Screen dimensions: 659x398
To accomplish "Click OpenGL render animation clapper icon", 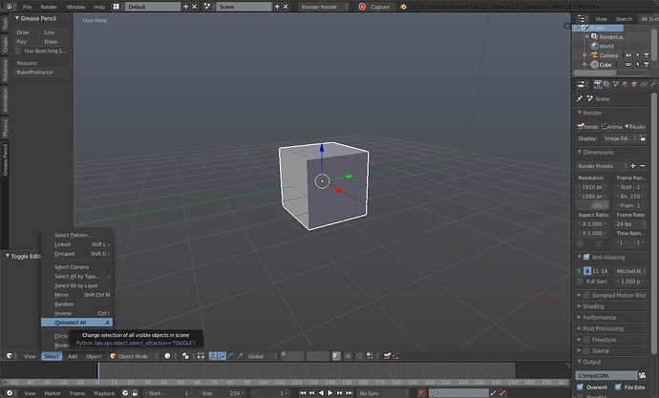I will click(x=396, y=356).
